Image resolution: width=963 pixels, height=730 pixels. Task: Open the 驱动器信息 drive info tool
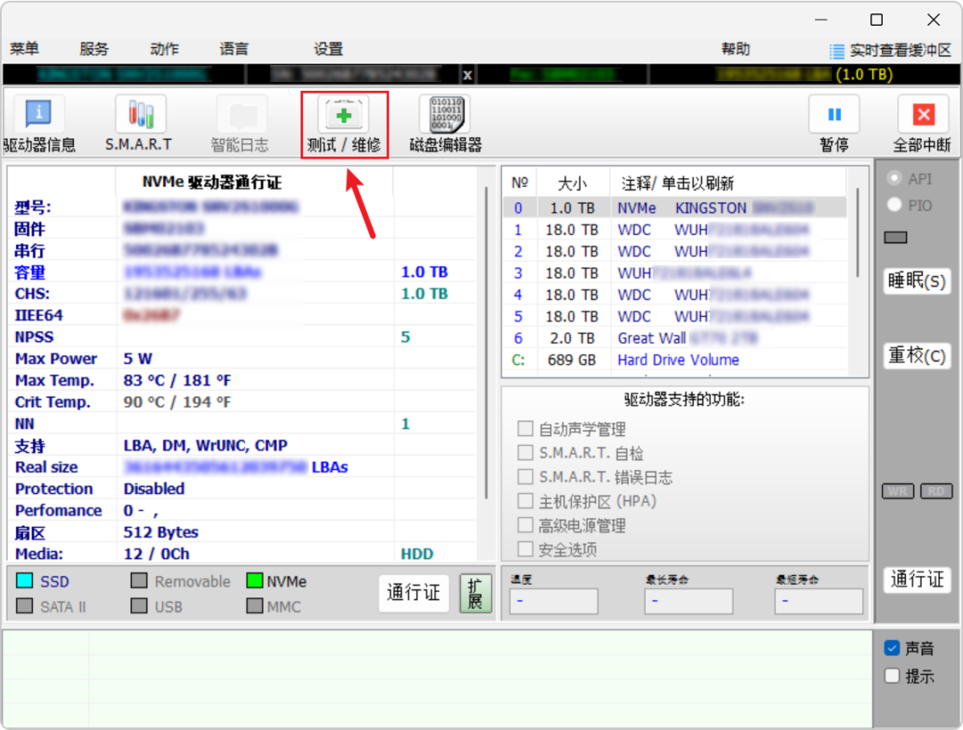(38, 124)
